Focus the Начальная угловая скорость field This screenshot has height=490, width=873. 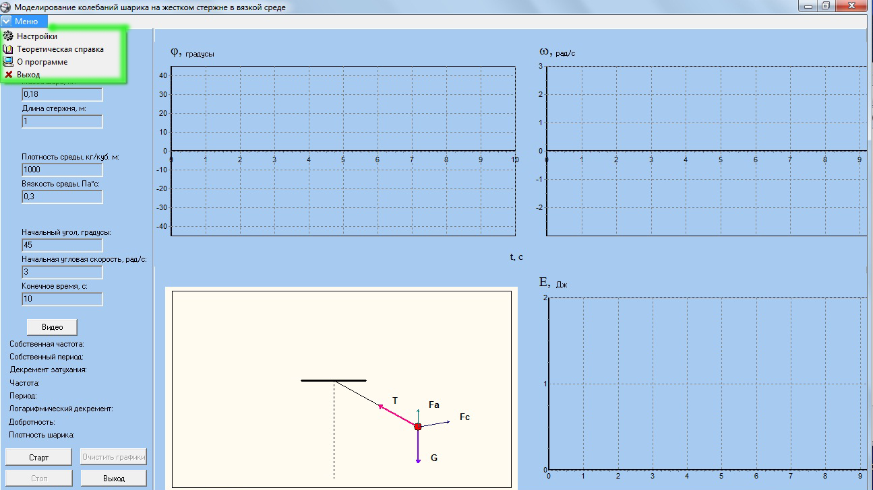click(x=62, y=272)
